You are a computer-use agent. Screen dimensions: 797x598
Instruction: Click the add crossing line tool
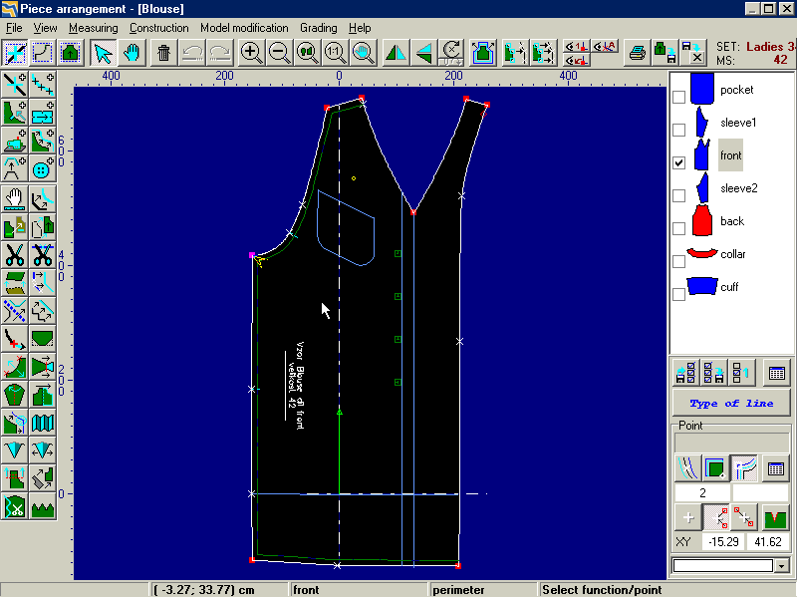[15, 85]
